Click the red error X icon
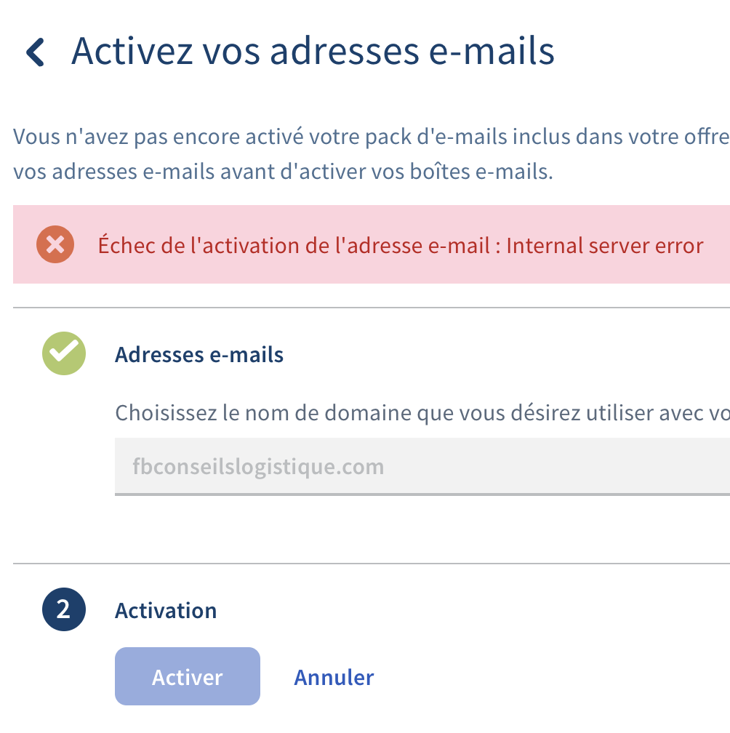 pos(55,245)
